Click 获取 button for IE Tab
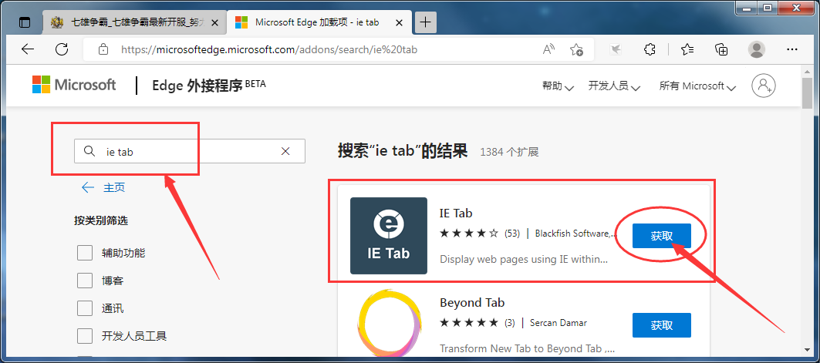This screenshot has height=363, width=820. pyautogui.click(x=662, y=236)
